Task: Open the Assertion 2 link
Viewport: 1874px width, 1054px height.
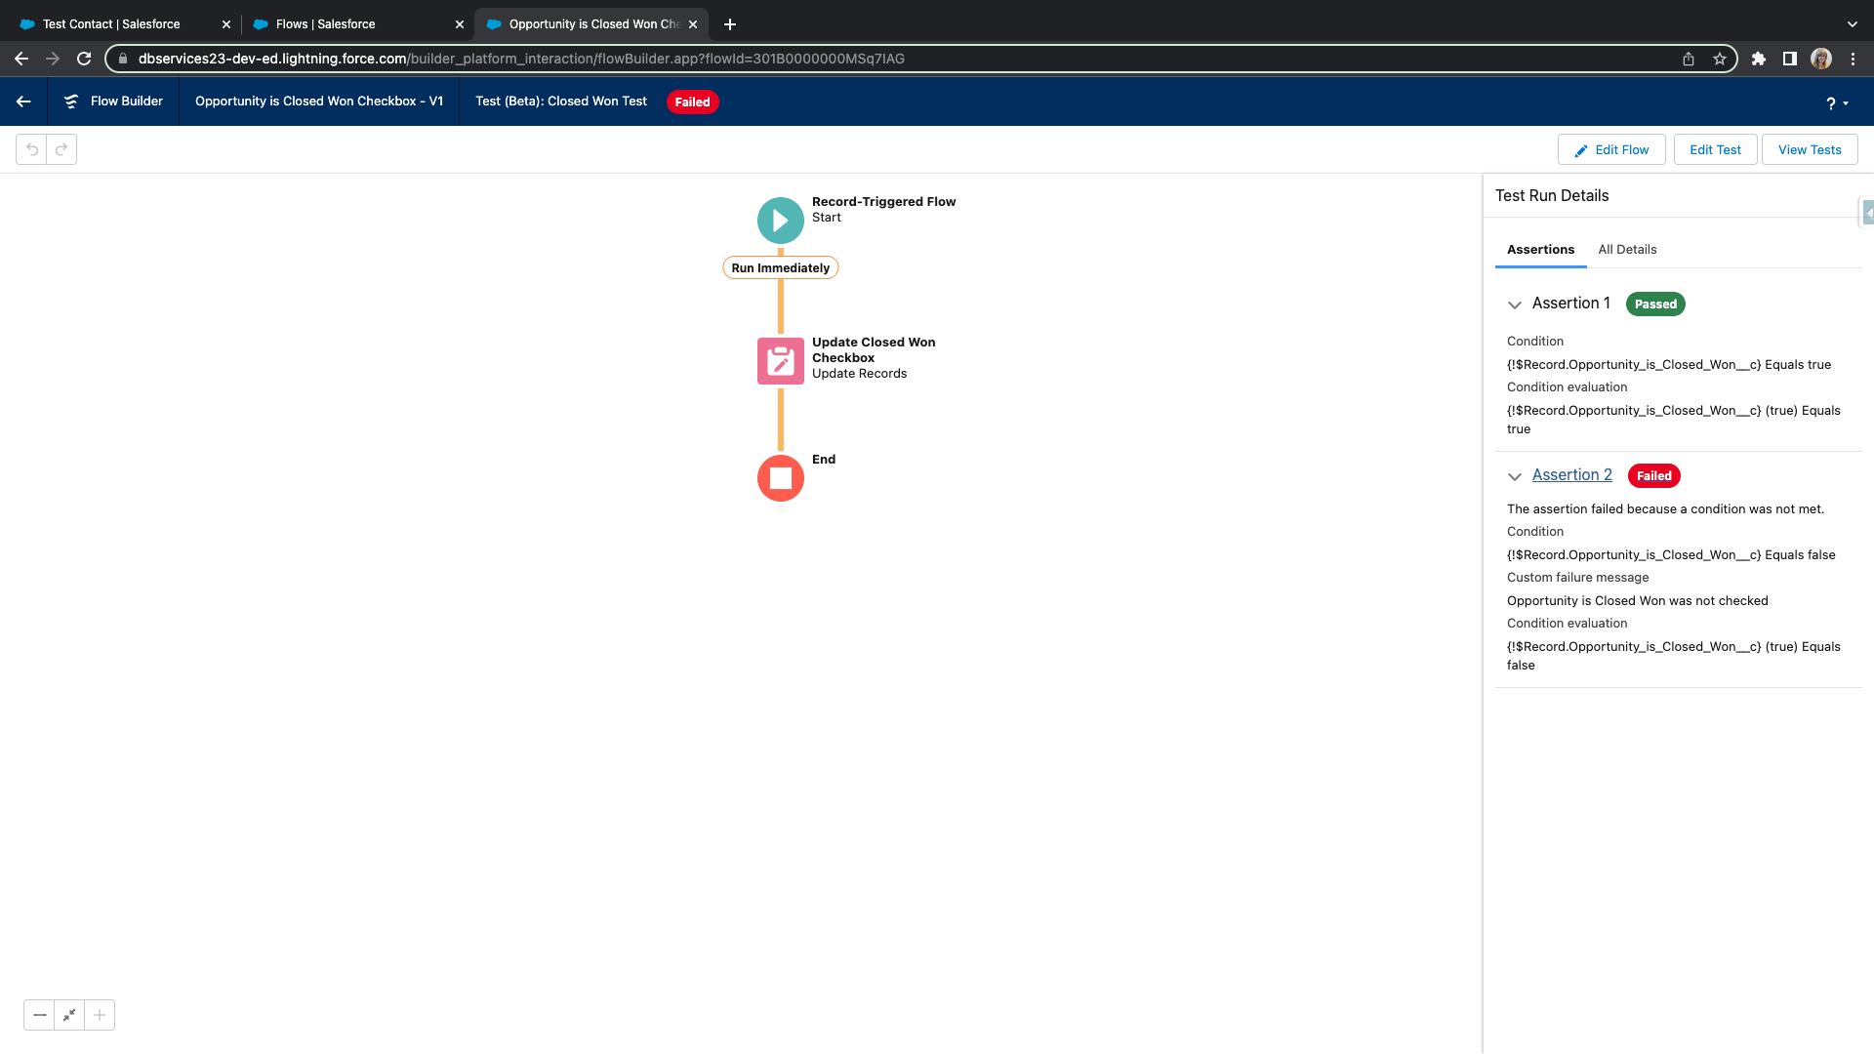Action: tap(1571, 475)
